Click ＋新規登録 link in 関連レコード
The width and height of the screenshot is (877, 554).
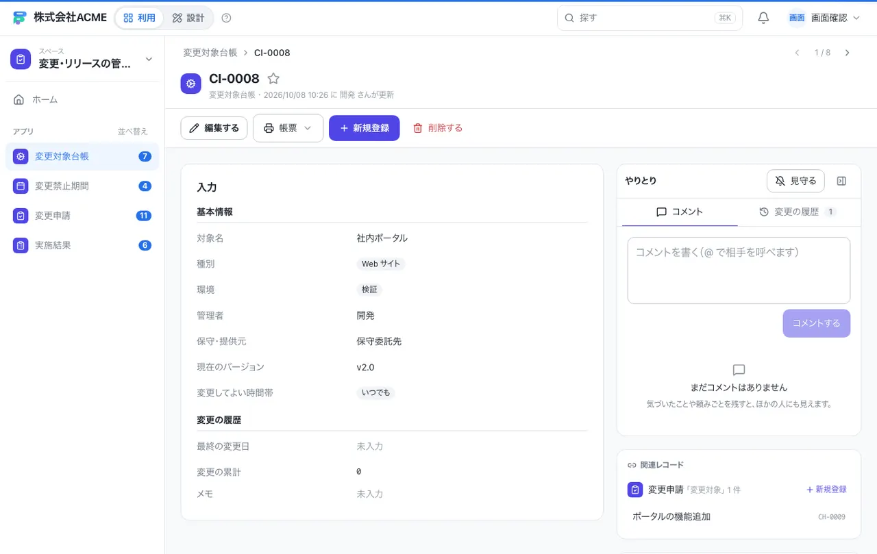[826, 490]
